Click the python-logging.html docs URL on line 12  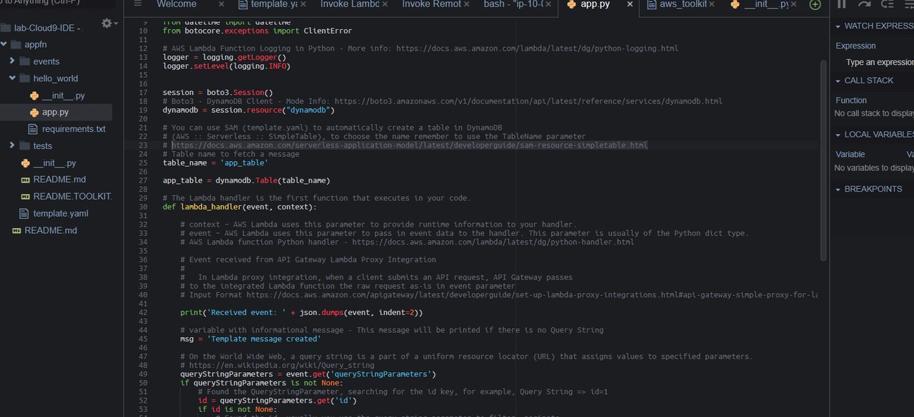tap(537, 48)
